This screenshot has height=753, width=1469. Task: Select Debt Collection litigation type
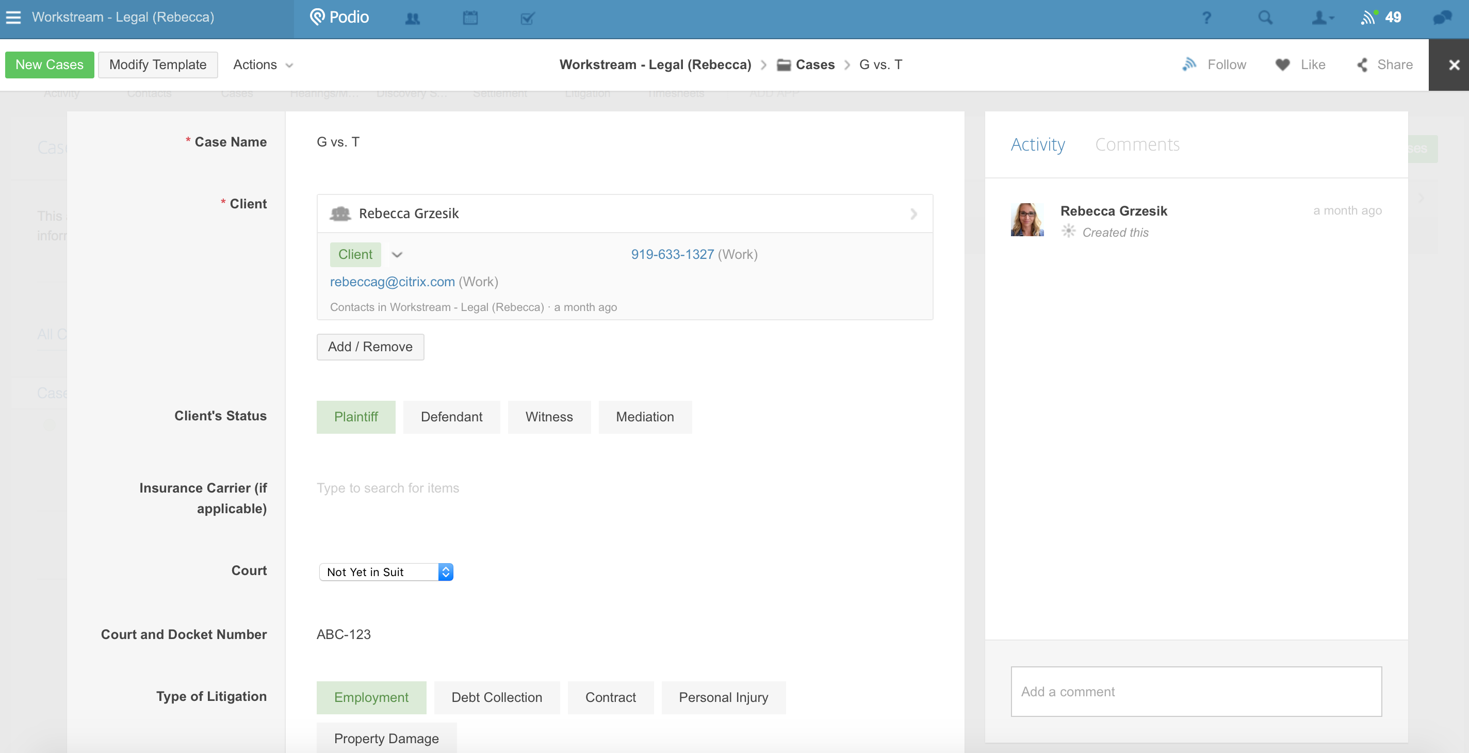[x=496, y=697]
